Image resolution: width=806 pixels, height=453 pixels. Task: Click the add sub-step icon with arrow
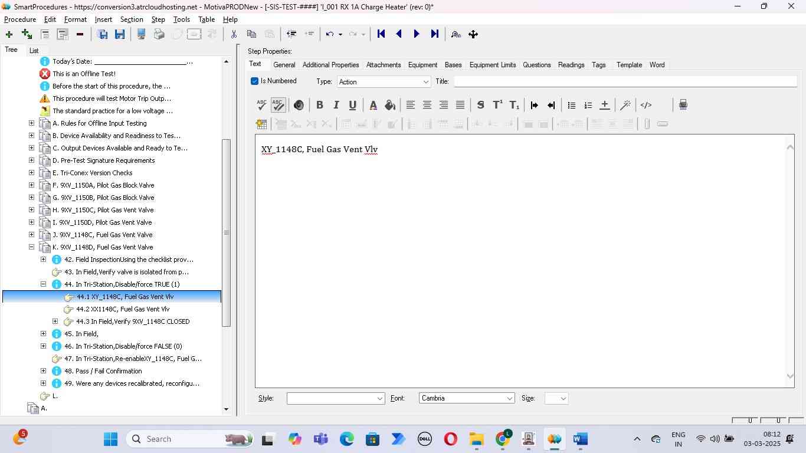(x=27, y=34)
